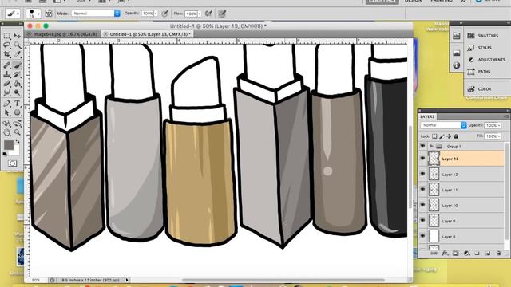Select the History Brush tool

18,74
